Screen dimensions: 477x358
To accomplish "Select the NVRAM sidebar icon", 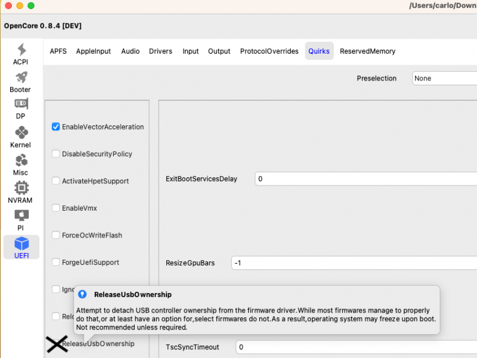I will (20, 193).
